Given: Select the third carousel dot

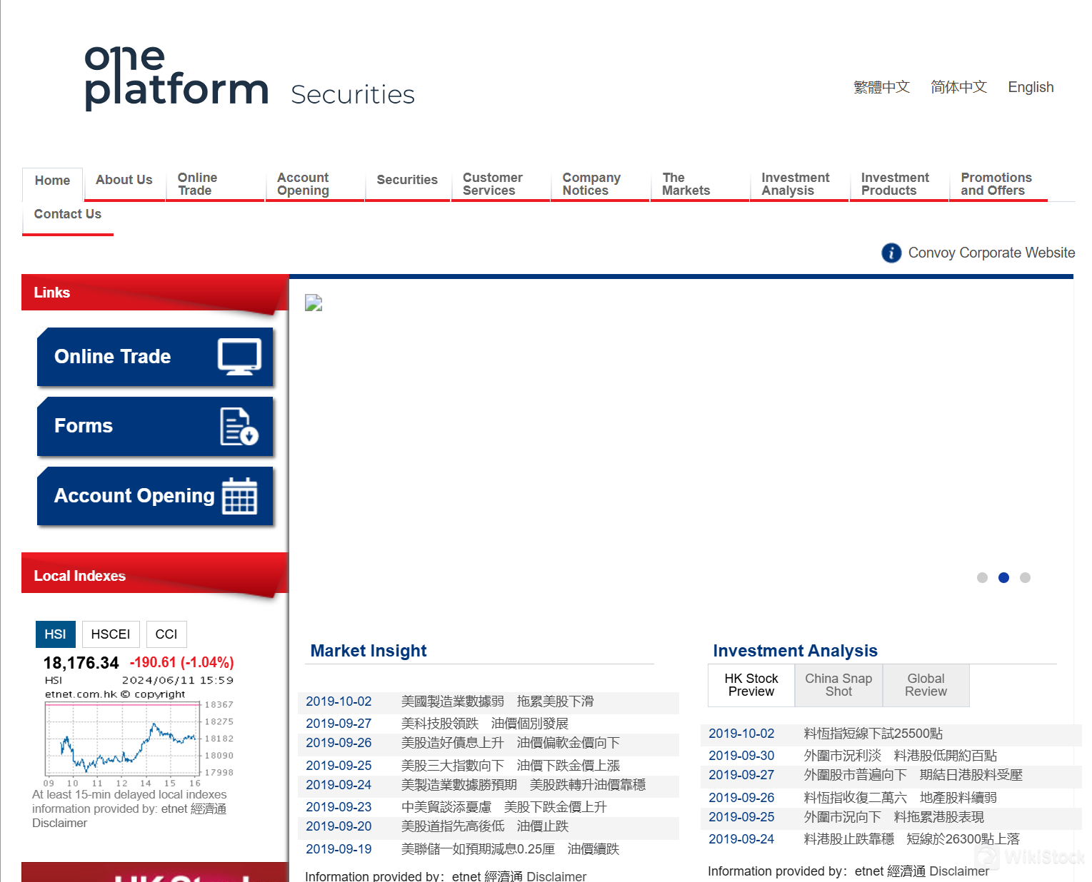Looking at the screenshot, I should pyautogui.click(x=1025, y=578).
